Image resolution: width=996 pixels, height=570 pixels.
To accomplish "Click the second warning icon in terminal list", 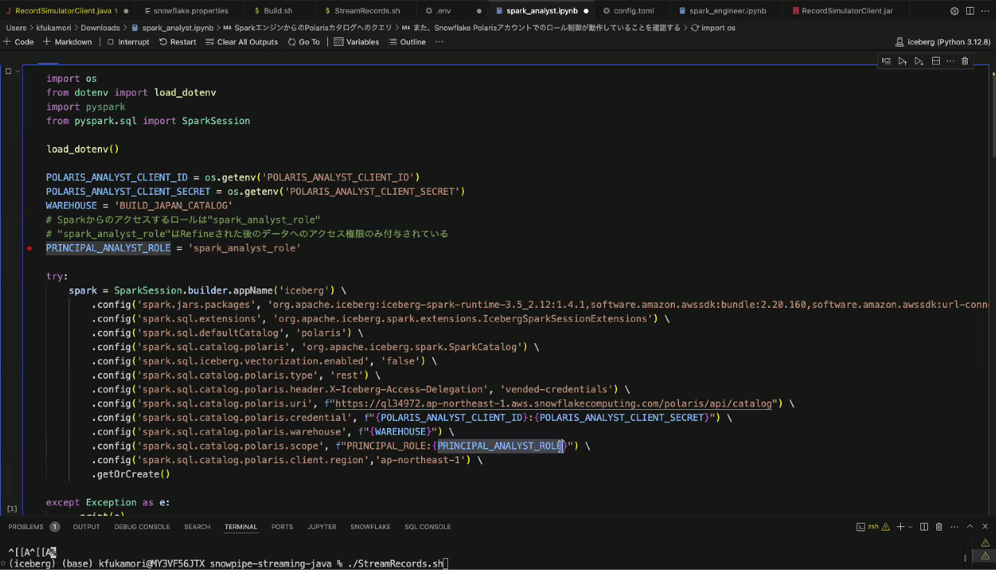I will [985, 555].
